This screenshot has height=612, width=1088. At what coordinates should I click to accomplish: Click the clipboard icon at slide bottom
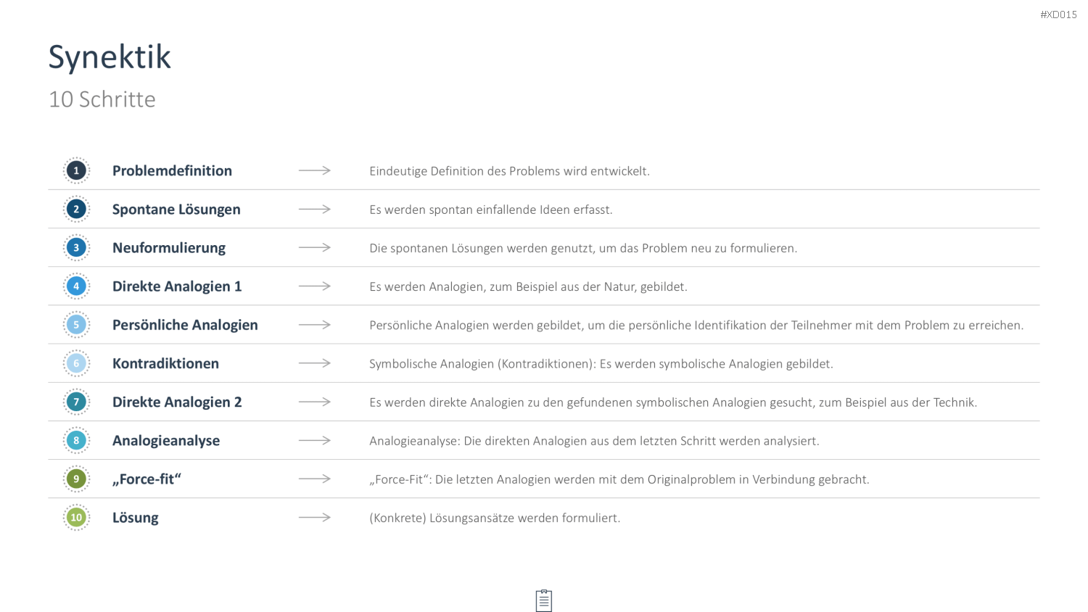coord(544,600)
